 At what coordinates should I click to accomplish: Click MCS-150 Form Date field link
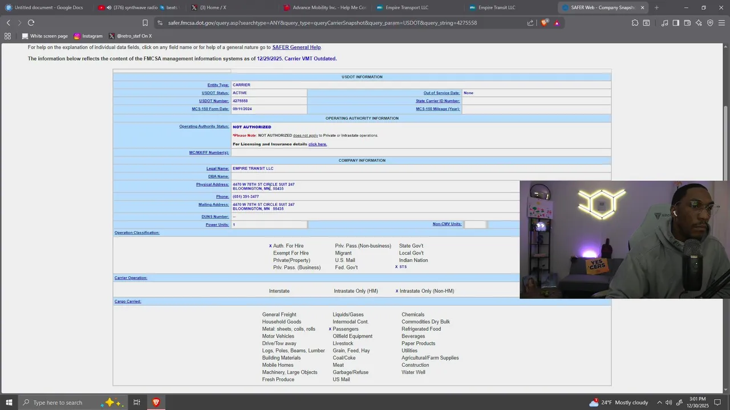click(x=210, y=109)
